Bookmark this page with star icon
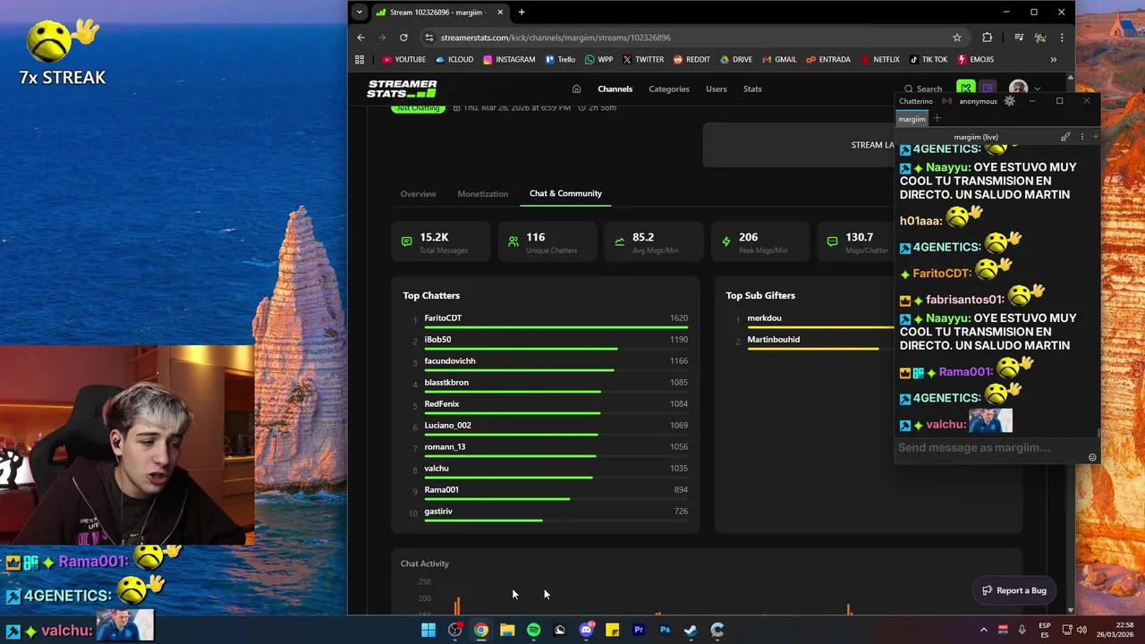The width and height of the screenshot is (1145, 644). click(x=957, y=38)
